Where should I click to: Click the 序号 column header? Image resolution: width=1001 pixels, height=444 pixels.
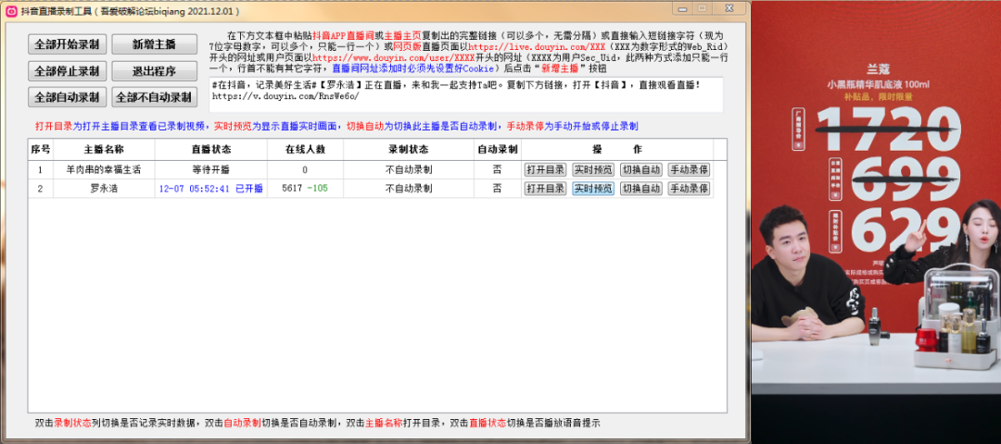coord(41,150)
